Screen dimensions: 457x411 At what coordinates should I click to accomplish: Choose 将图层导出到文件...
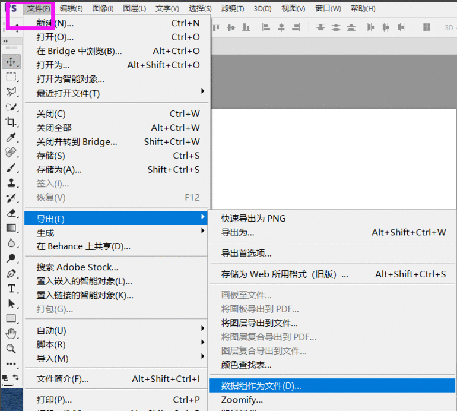332,323
